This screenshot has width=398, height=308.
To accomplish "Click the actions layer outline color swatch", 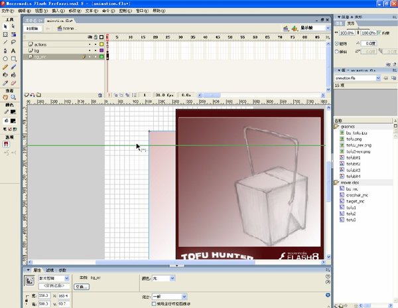I will pyautogui.click(x=101, y=44).
